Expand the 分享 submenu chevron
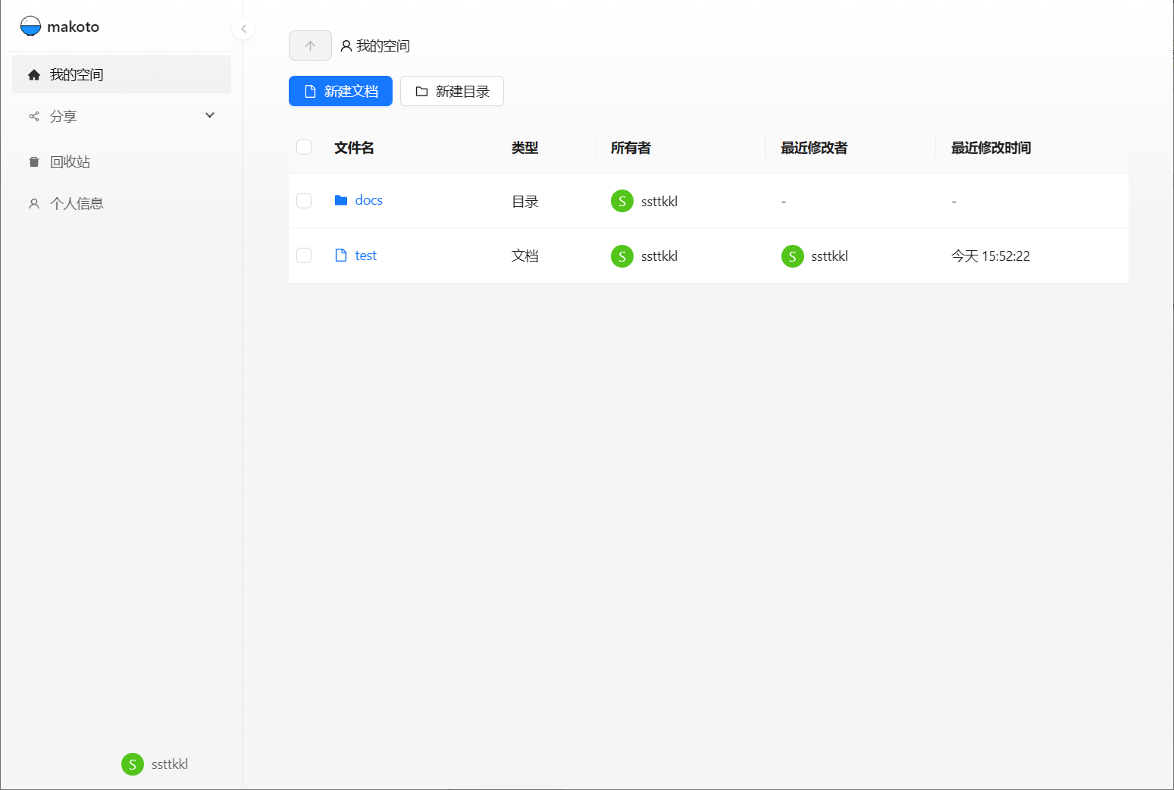The image size is (1174, 790). click(x=210, y=115)
